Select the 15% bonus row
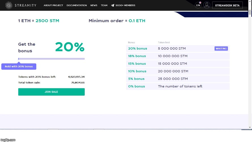Viewport: 252px width, 142px height. pos(178,64)
